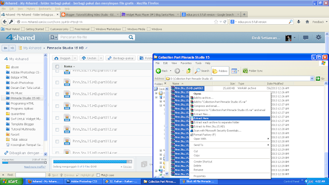Choose Add to archive... from context menu
329x185 pixels.
[x=230, y=98]
